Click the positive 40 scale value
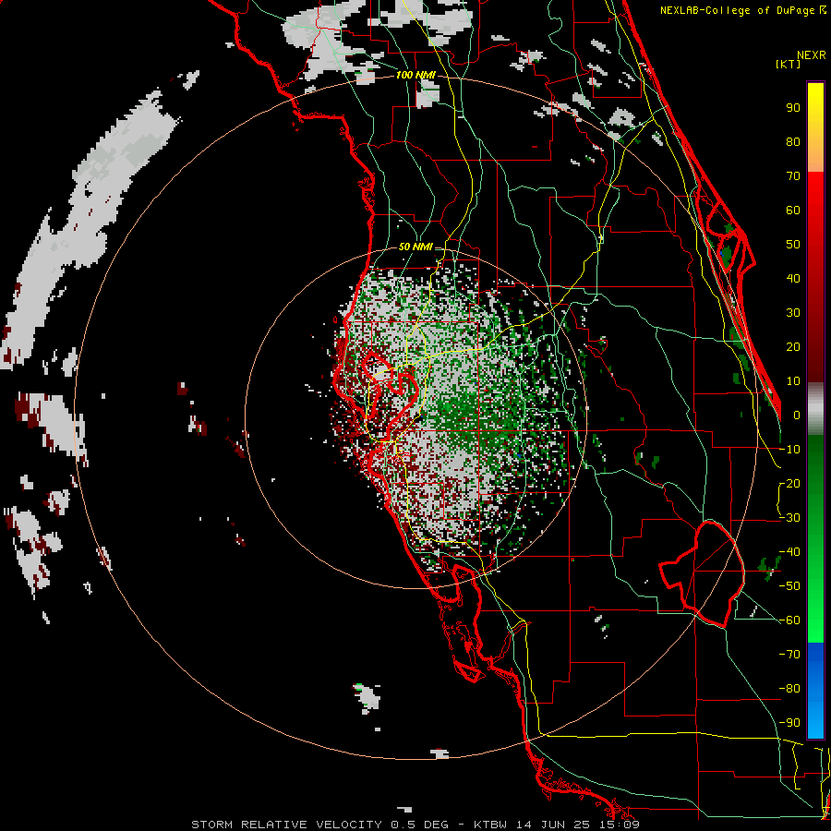This screenshot has width=831, height=831. (793, 278)
